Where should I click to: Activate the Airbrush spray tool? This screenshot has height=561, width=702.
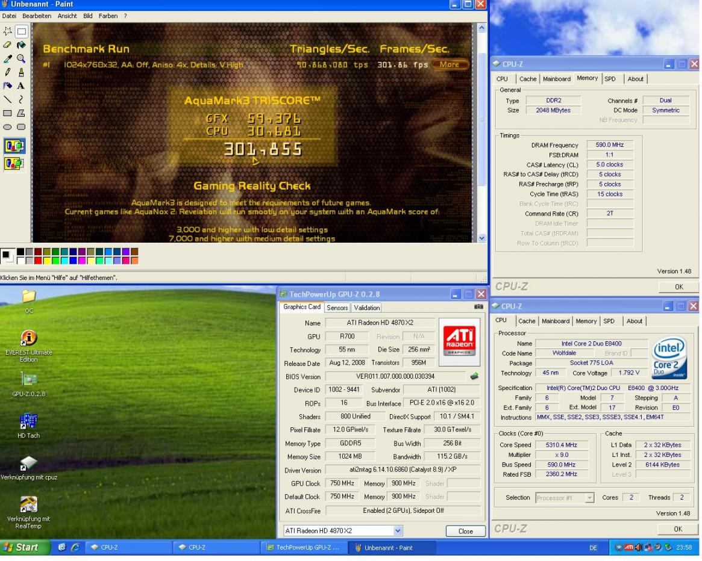tap(8, 86)
